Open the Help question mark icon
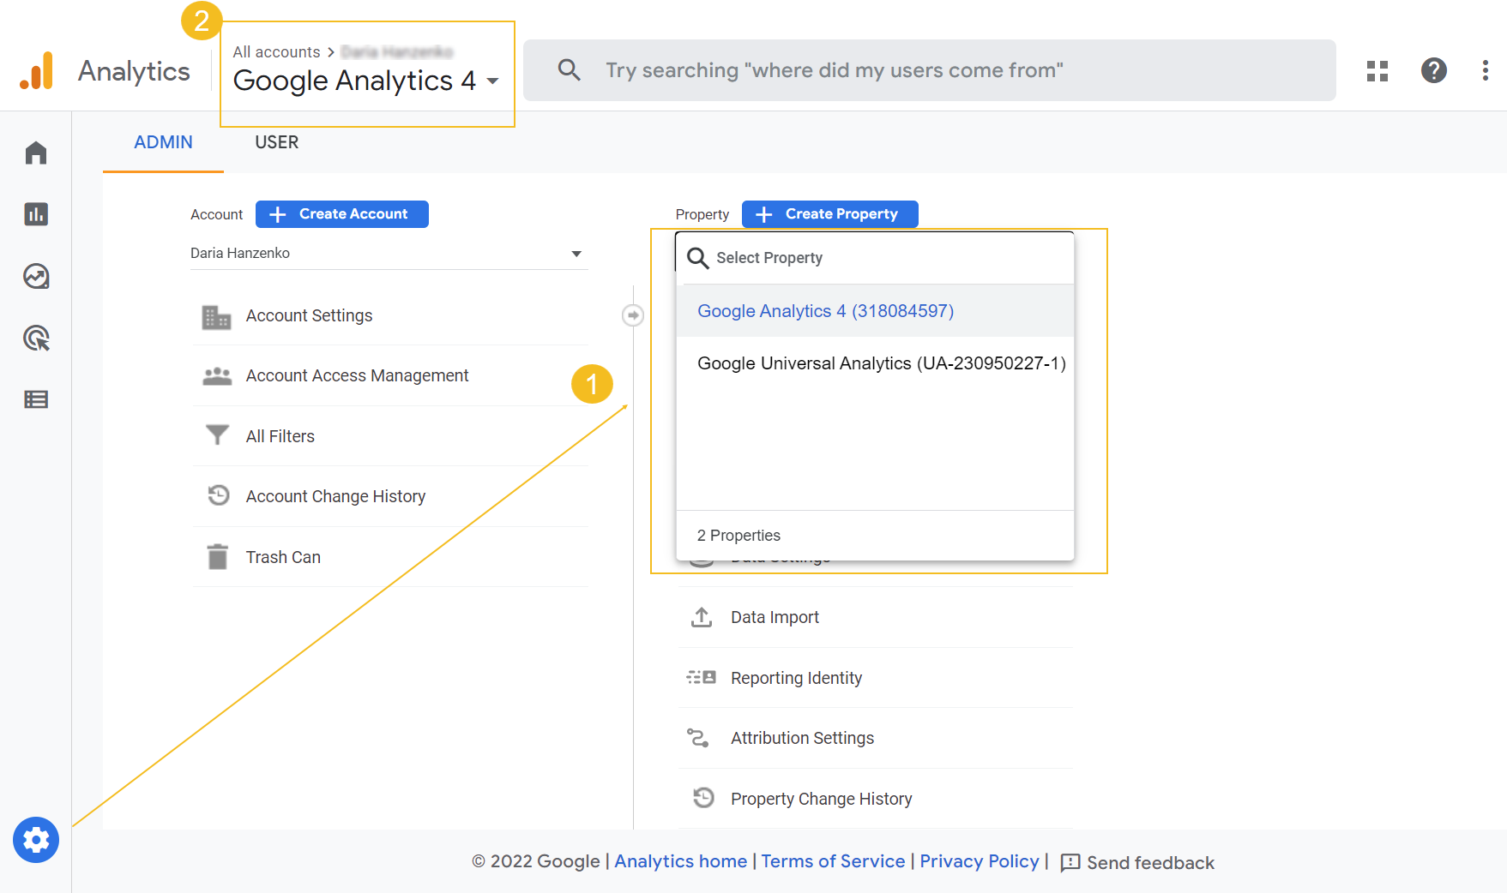1507x893 pixels. click(x=1434, y=70)
